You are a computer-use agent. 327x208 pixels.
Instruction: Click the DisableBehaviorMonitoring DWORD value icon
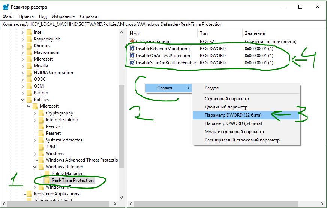(132, 49)
